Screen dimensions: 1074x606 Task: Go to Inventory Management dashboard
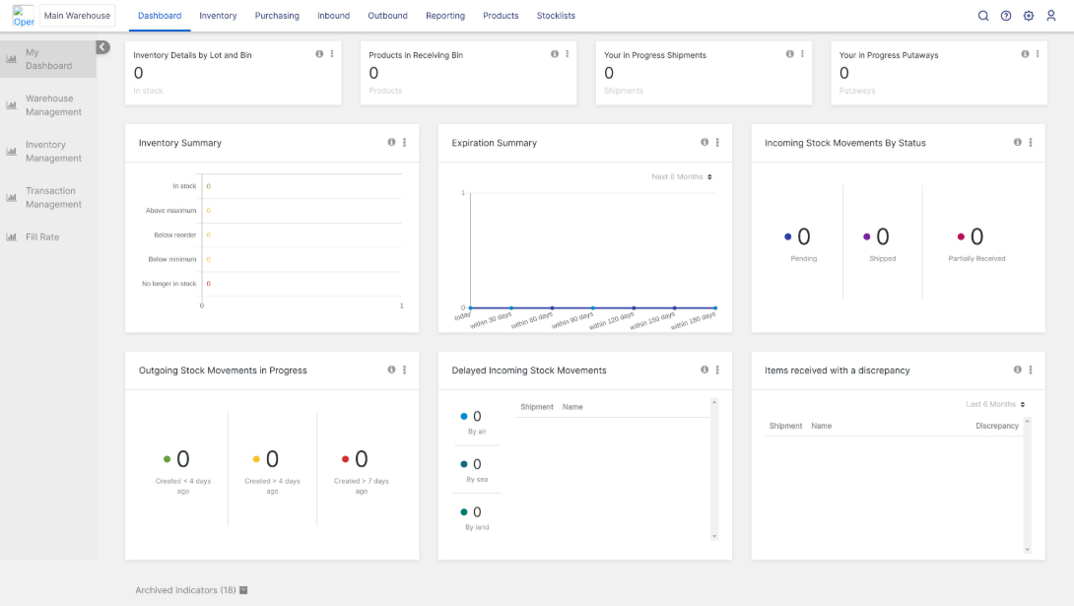tap(48, 152)
